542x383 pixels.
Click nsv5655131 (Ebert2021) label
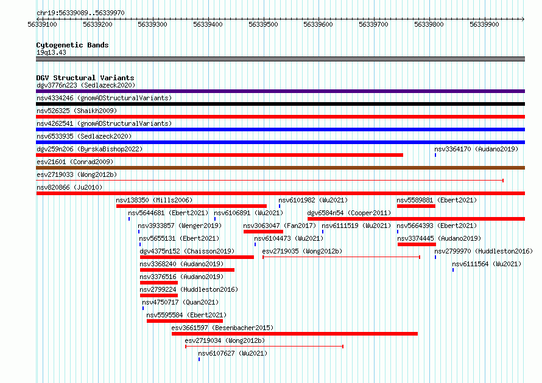pyautogui.click(x=179, y=238)
